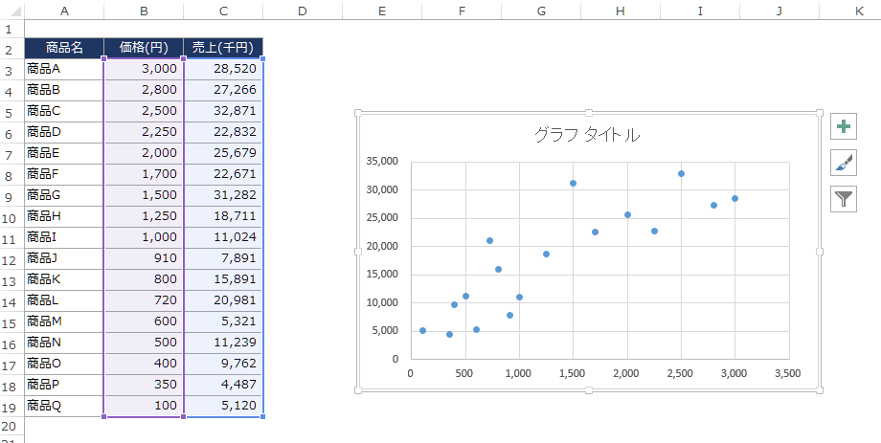Viewport: 881px width, 443px height.
Task: Click the chart title グラフ タイトル
Action: [x=586, y=135]
